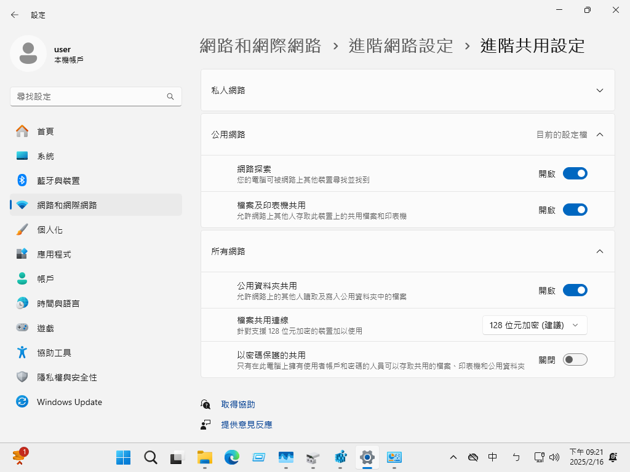
Task: Enable 以密碼保護的共用 toggle
Action: point(575,360)
